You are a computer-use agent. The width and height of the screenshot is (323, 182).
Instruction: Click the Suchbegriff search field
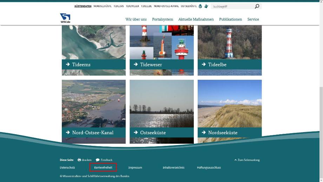[232, 6]
